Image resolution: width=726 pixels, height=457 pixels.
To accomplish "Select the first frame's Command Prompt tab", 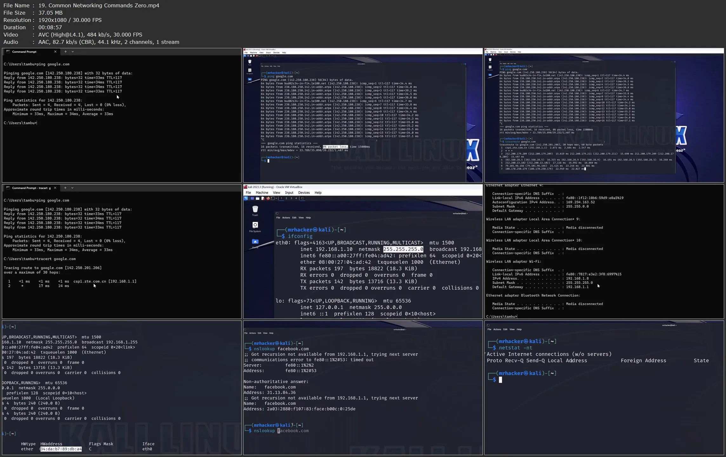I will click(31, 52).
